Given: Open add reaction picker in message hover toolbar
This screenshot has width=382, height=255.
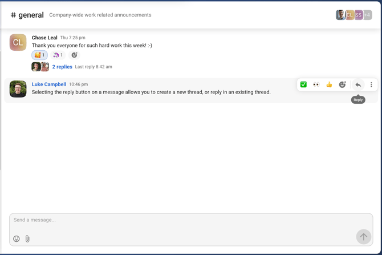Looking at the screenshot, I should coord(343,85).
